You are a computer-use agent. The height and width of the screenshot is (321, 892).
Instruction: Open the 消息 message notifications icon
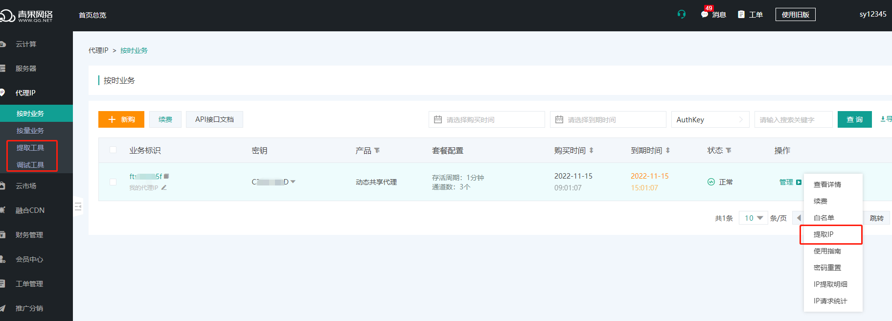[705, 15]
